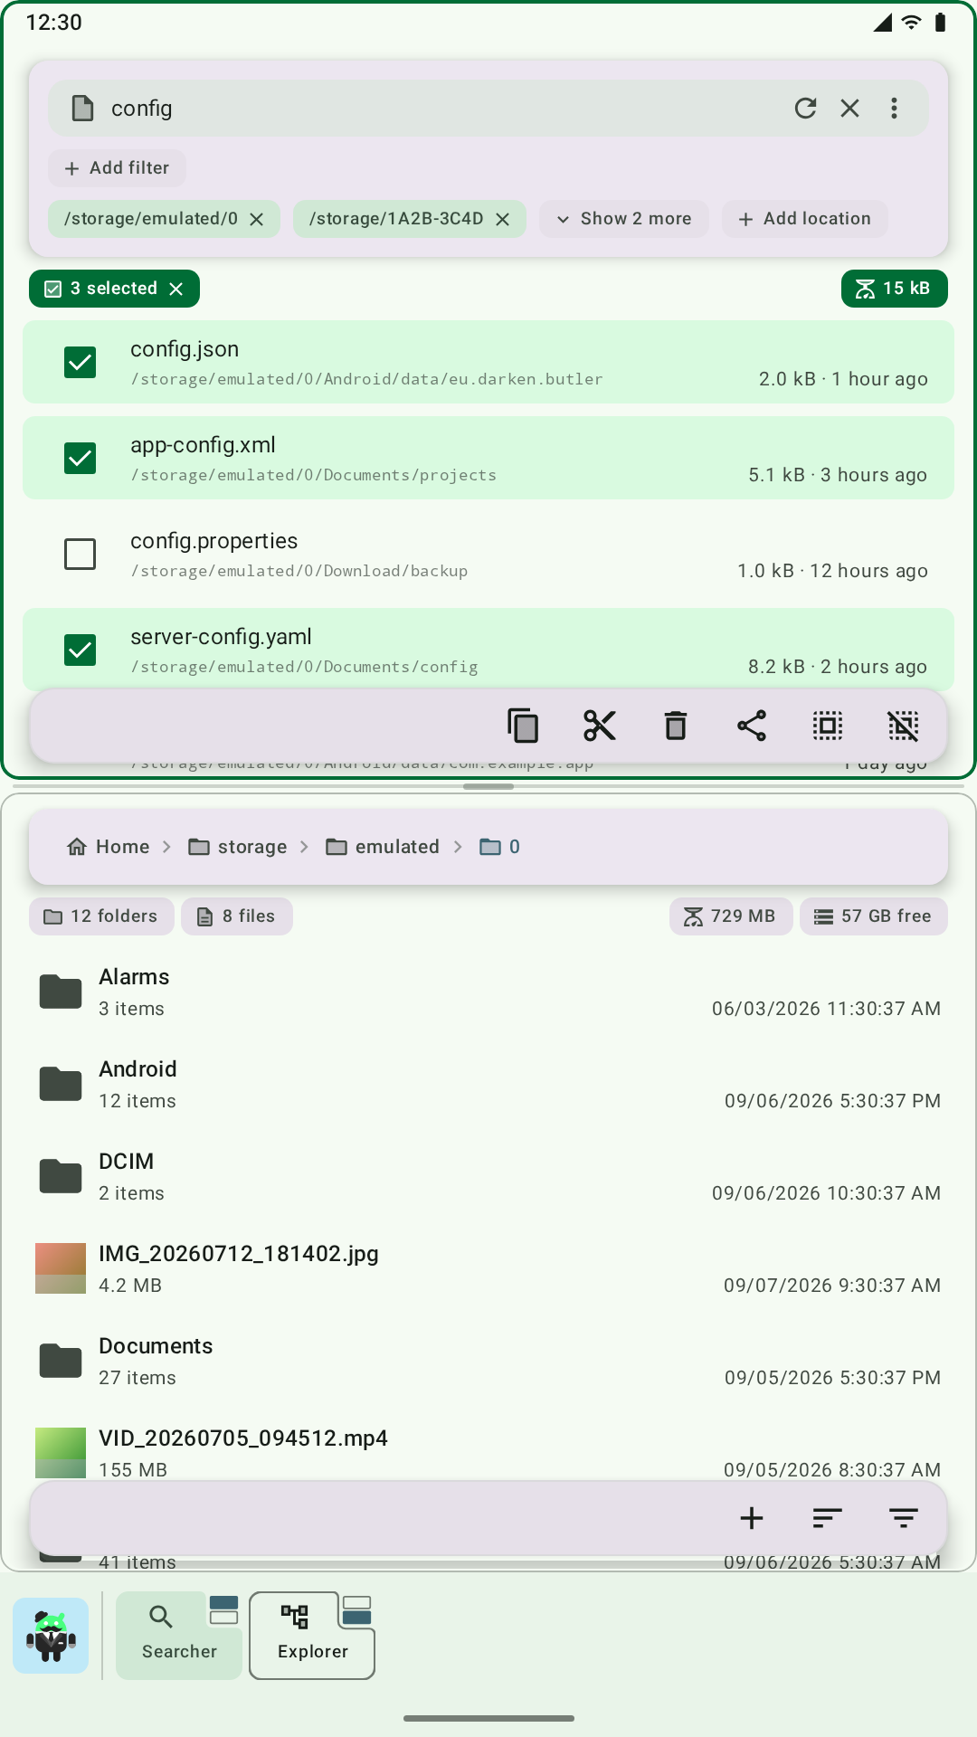Open the Alarms folder

(488, 992)
